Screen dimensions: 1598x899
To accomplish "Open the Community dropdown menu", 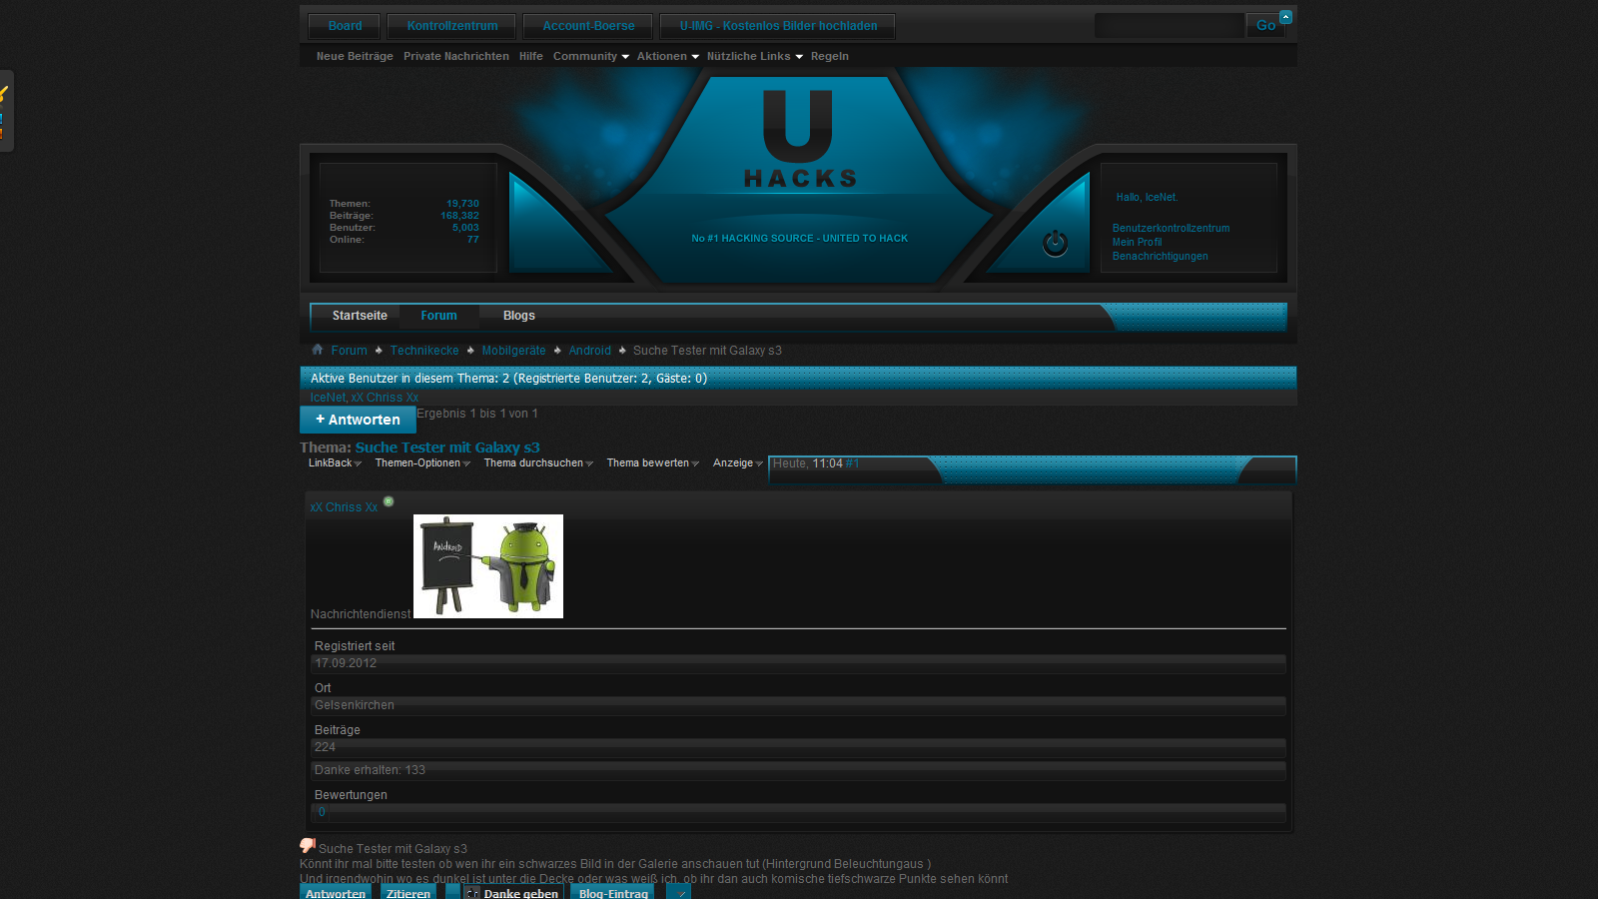I will point(591,57).
